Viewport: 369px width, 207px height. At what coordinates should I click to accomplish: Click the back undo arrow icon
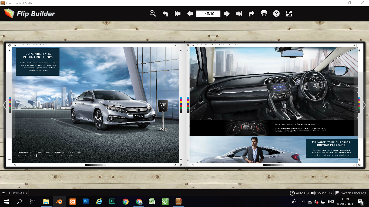pos(165,13)
